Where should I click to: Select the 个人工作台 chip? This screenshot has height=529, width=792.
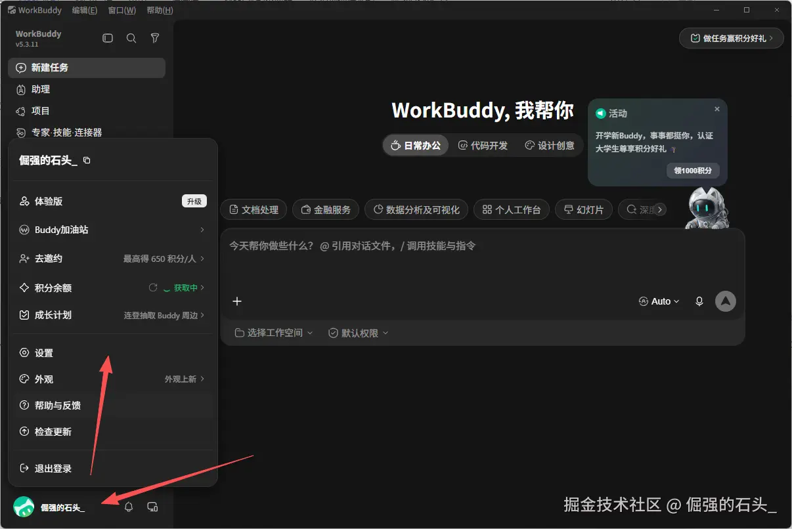[512, 209]
